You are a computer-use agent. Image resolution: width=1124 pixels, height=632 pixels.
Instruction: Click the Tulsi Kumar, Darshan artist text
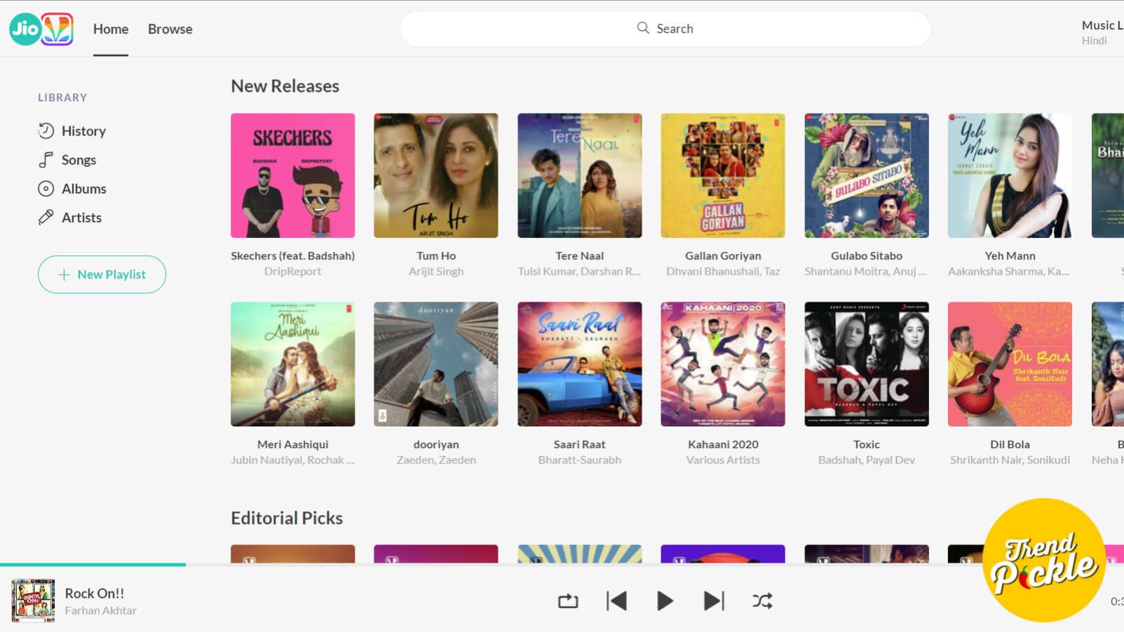tap(580, 271)
